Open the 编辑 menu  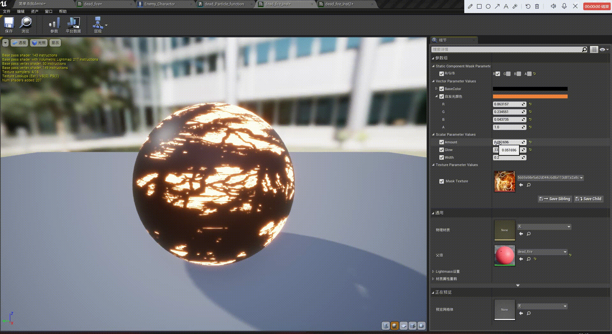click(21, 11)
